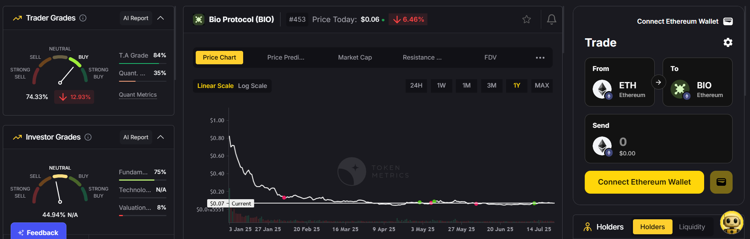Open the Price Chart tab

click(219, 58)
